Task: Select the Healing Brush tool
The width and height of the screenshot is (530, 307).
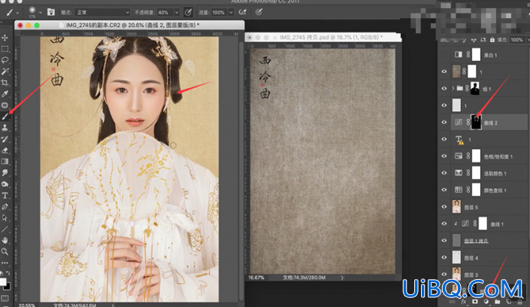Action: click(5, 105)
